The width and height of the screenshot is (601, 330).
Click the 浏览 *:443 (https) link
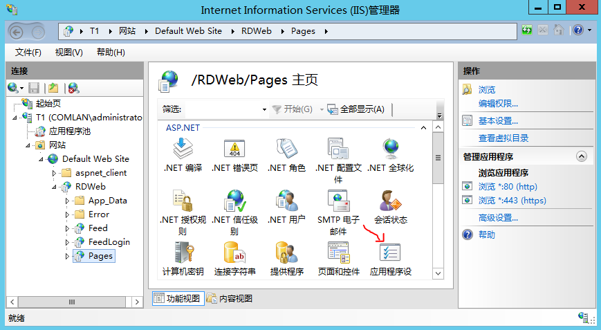512,201
